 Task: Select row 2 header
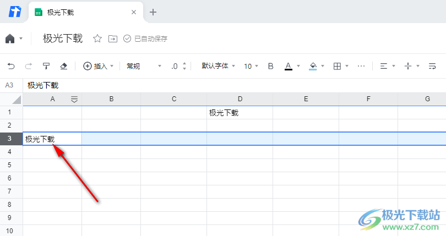[12, 125]
